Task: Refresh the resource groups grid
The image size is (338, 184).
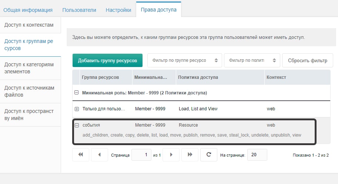Action: 209,154
